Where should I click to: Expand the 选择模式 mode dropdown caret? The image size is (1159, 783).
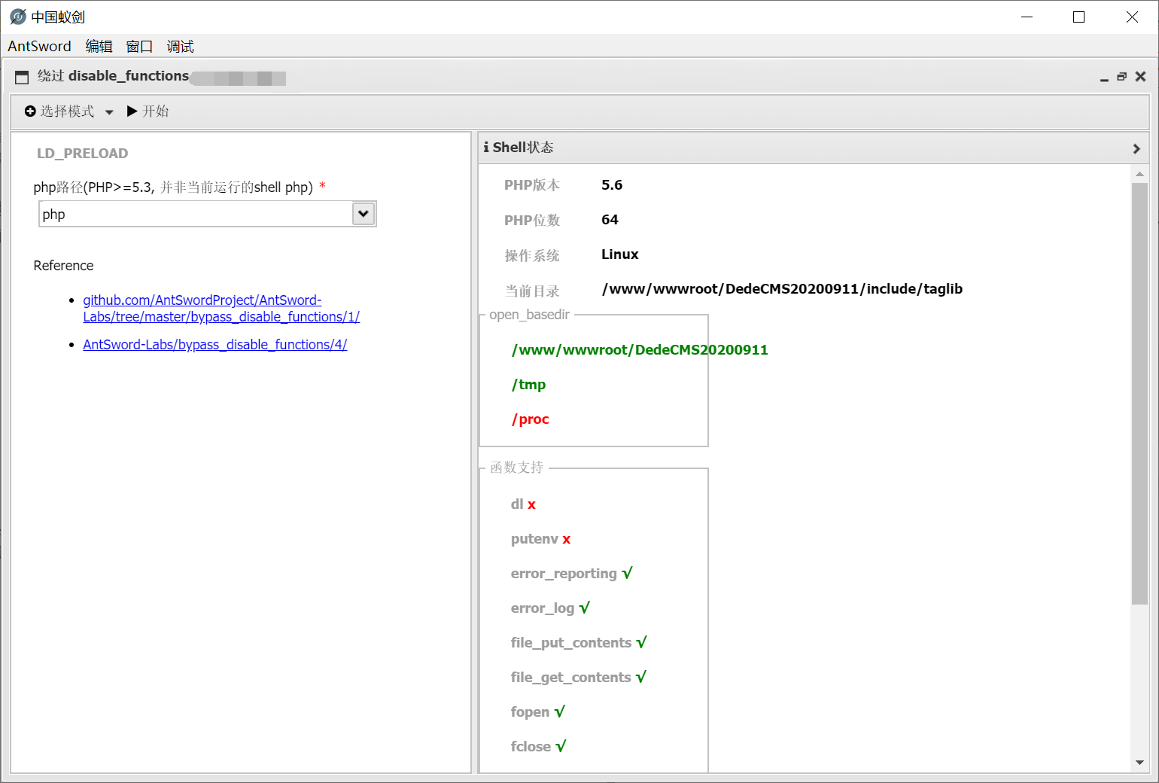click(109, 111)
